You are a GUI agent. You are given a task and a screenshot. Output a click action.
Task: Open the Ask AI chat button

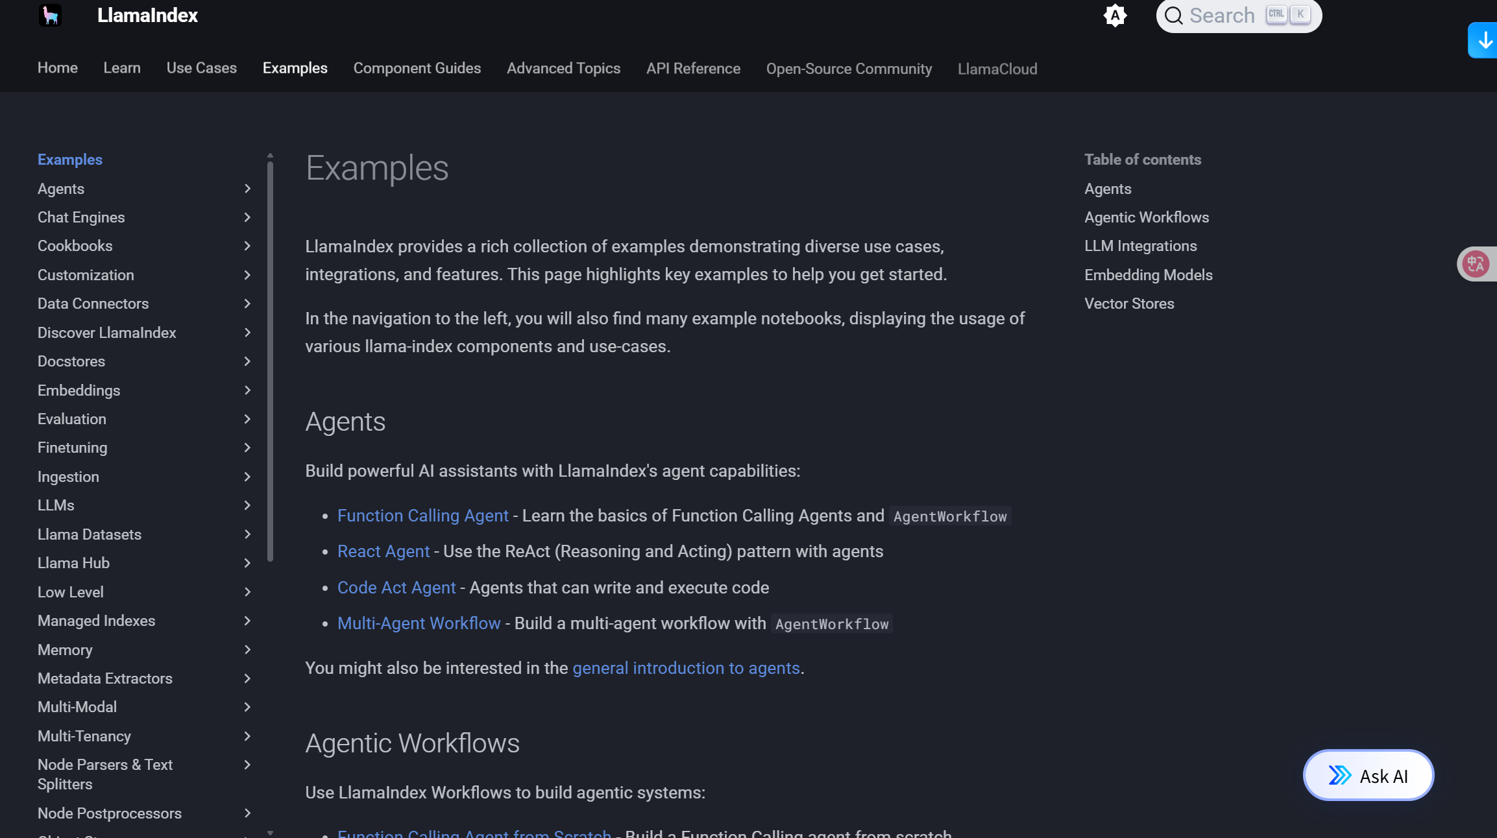tap(1369, 776)
